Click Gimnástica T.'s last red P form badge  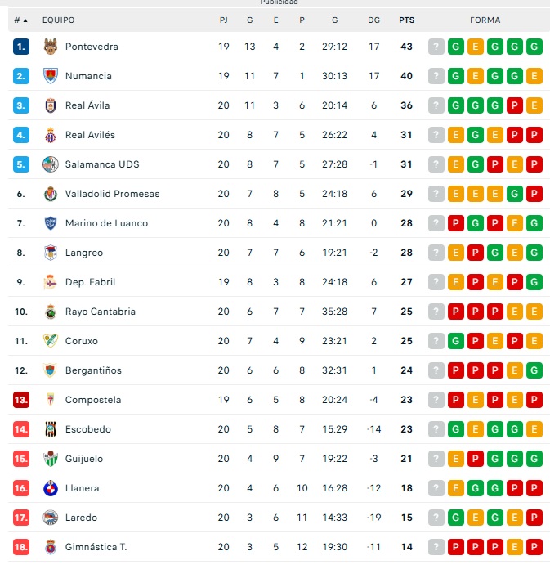[x=534, y=547]
